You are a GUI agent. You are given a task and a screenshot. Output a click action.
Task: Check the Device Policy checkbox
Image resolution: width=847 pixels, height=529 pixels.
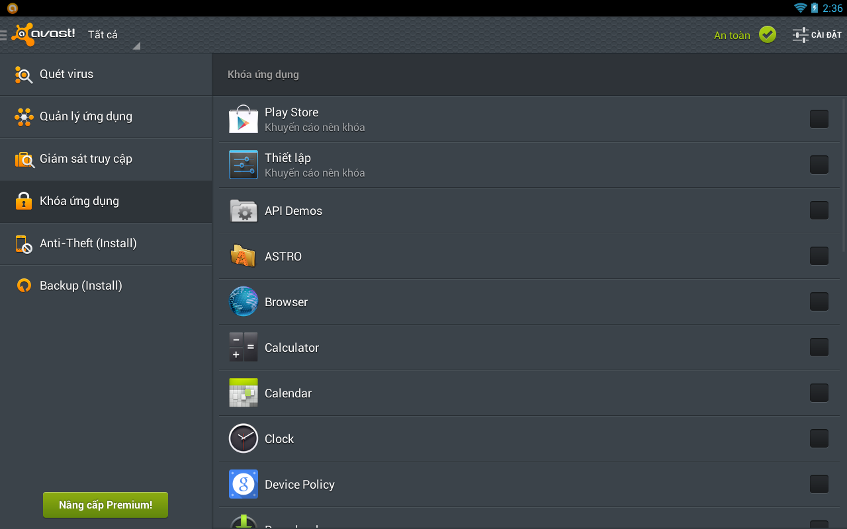(x=819, y=484)
